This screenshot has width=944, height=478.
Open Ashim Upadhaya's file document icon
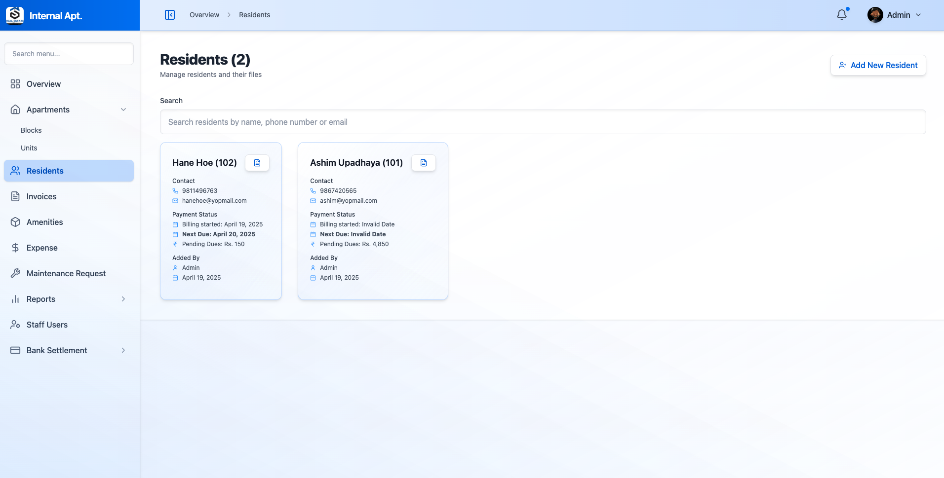pos(423,162)
